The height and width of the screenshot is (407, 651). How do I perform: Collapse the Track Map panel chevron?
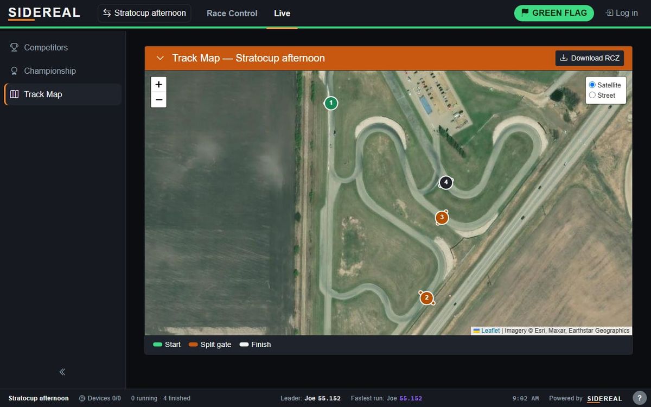click(x=159, y=58)
